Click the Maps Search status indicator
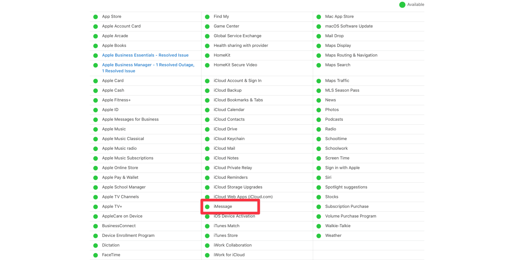Screen dimensions: 514x260 (319, 65)
